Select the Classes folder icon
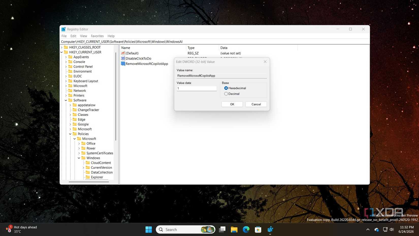 pos(75,115)
